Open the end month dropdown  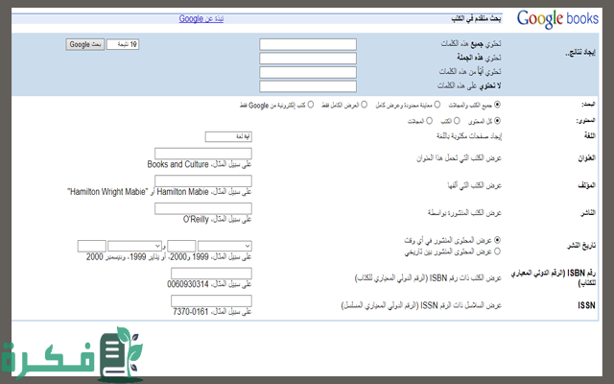pyautogui.click(x=134, y=246)
